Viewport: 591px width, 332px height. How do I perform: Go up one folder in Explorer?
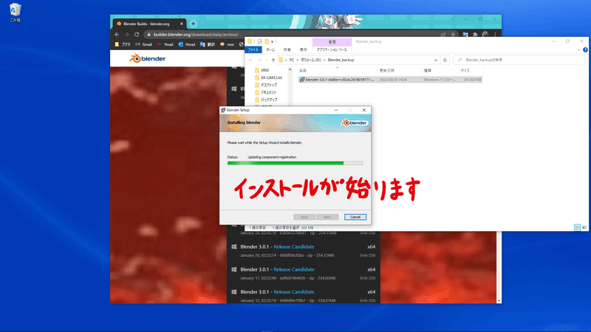pos(273,60)
